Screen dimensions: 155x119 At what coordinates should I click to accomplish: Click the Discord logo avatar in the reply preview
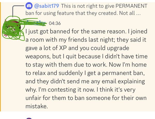coord(29,6)
